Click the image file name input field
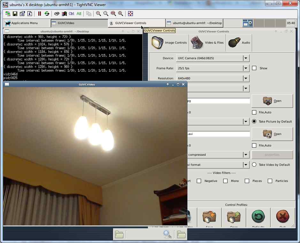The image size is (300, 243). pyautogui.click(x=219, y=101)
